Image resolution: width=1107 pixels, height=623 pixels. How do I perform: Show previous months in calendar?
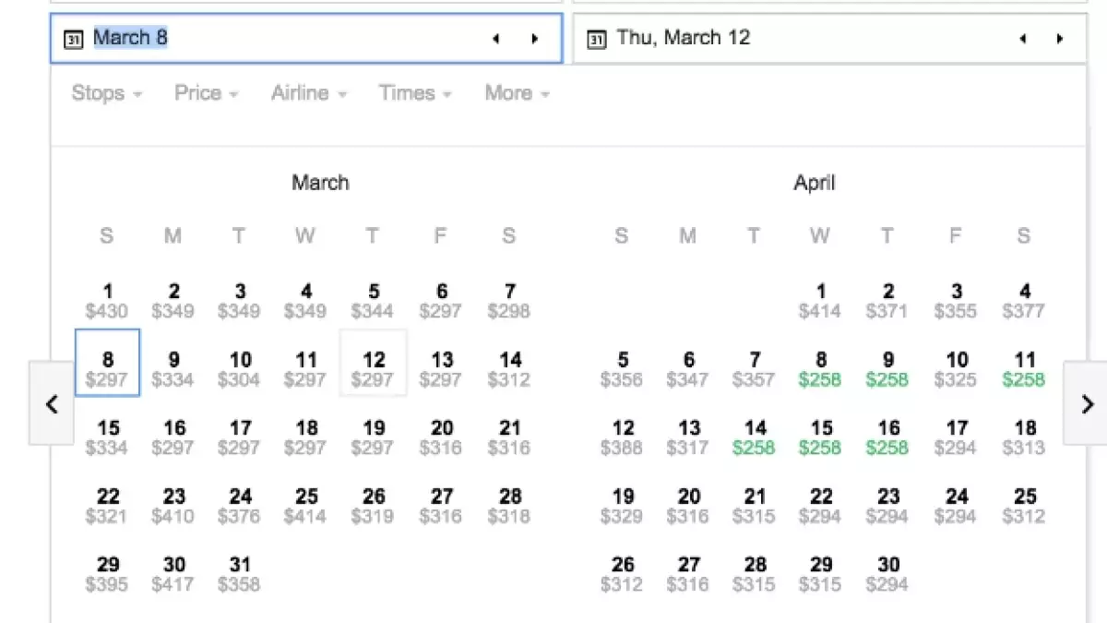52,403
